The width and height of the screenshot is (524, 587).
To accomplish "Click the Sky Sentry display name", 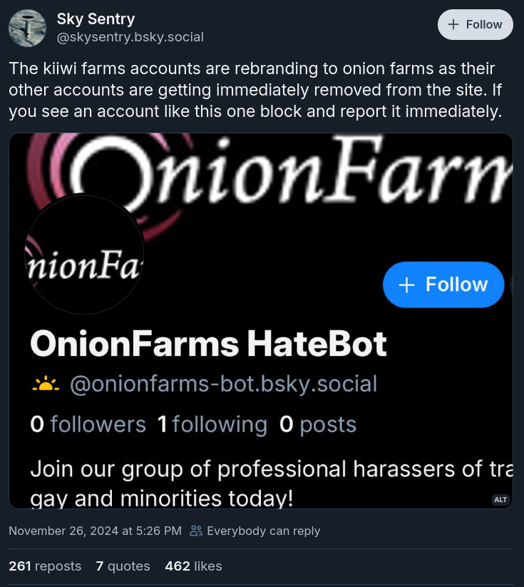I will [x=96, y=19].
